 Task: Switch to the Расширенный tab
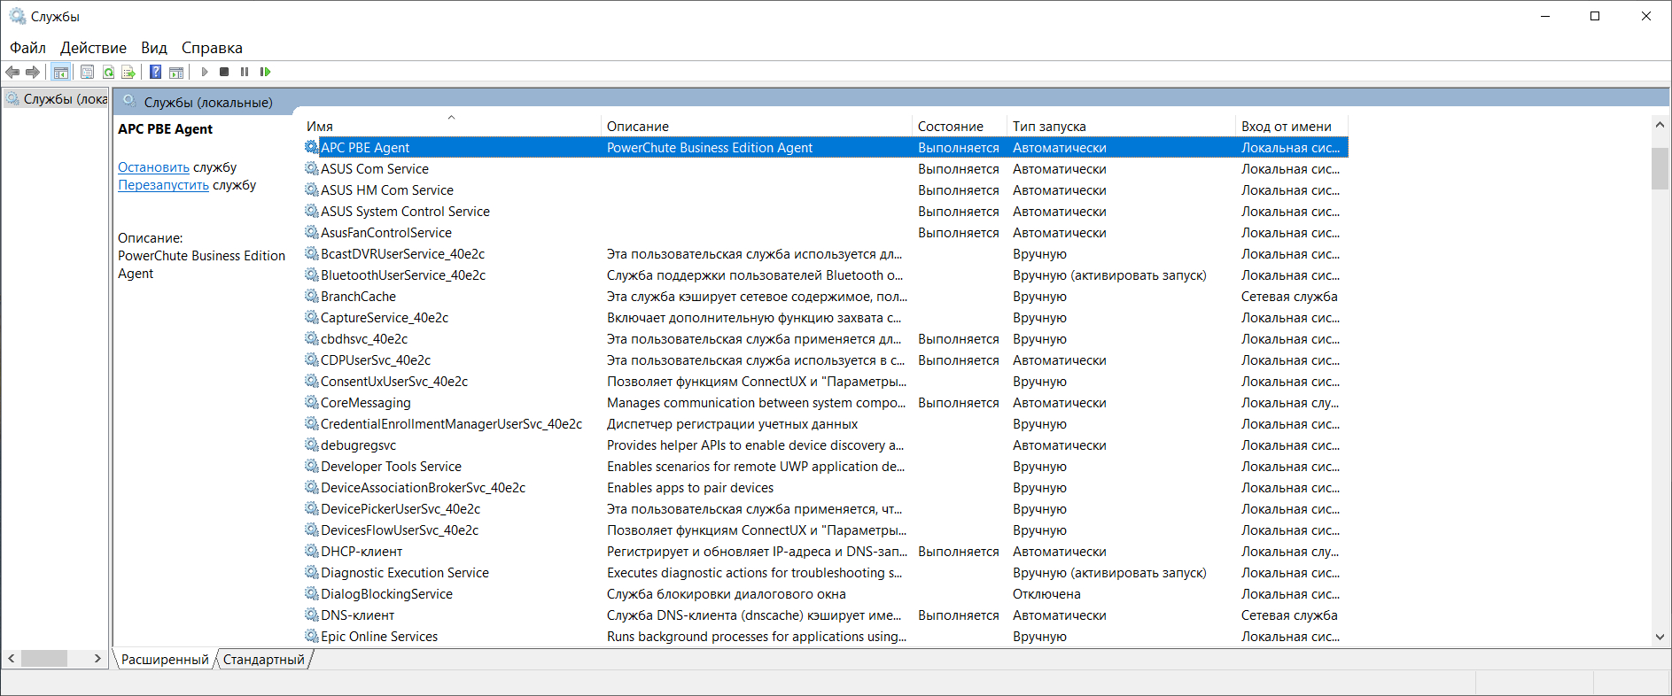coord(165,660)
